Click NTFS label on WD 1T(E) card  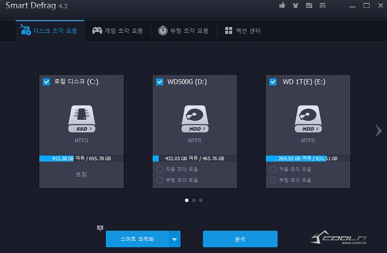pos(308,140)
